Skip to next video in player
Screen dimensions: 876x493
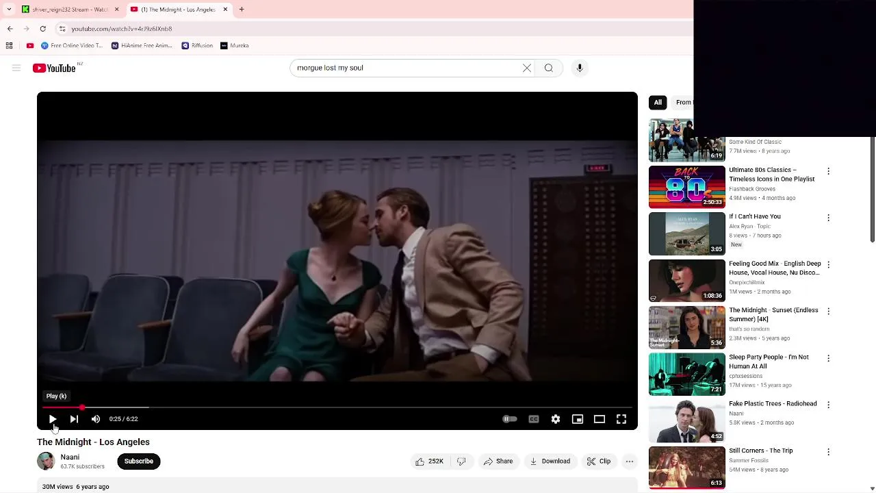[74, 419]
